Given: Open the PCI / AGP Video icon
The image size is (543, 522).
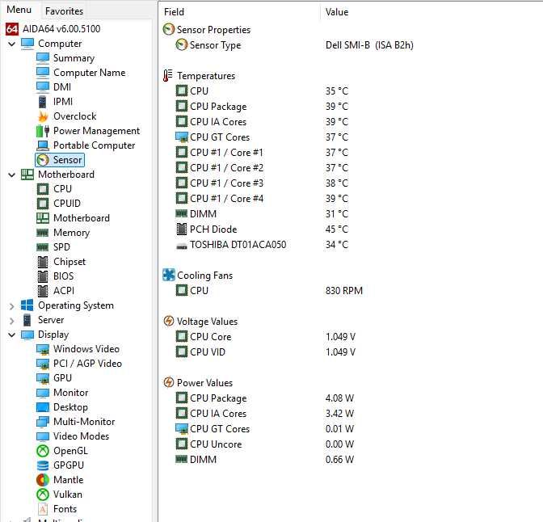Looking at the screenshot, I should [x=43, y=364].
